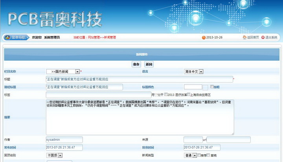Click into the 简短标题 input field

(x=84, y=87)
